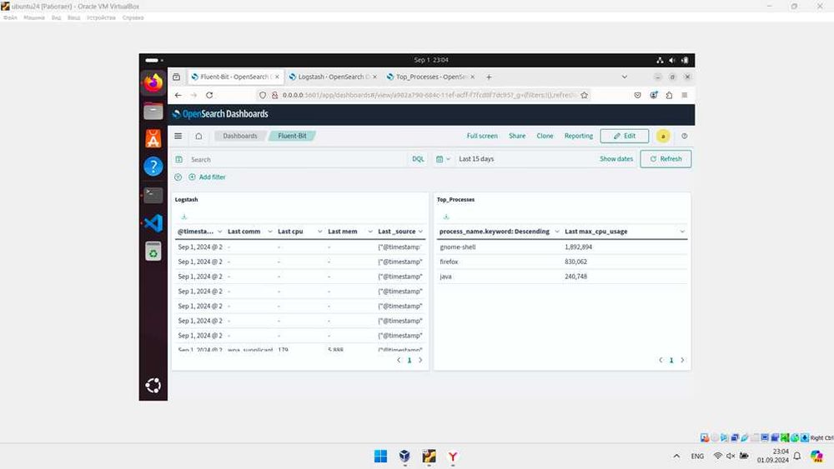The image size is (834, 469).
Task: Open Reporting menu
Action: tap(579, 136)
